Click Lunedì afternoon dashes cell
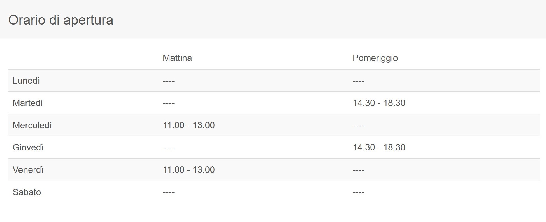This screenshot has width=546, height=222. coord(359,81)
